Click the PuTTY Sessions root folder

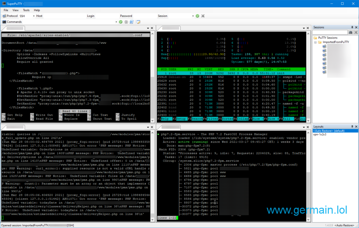click(x=327, y=37)
